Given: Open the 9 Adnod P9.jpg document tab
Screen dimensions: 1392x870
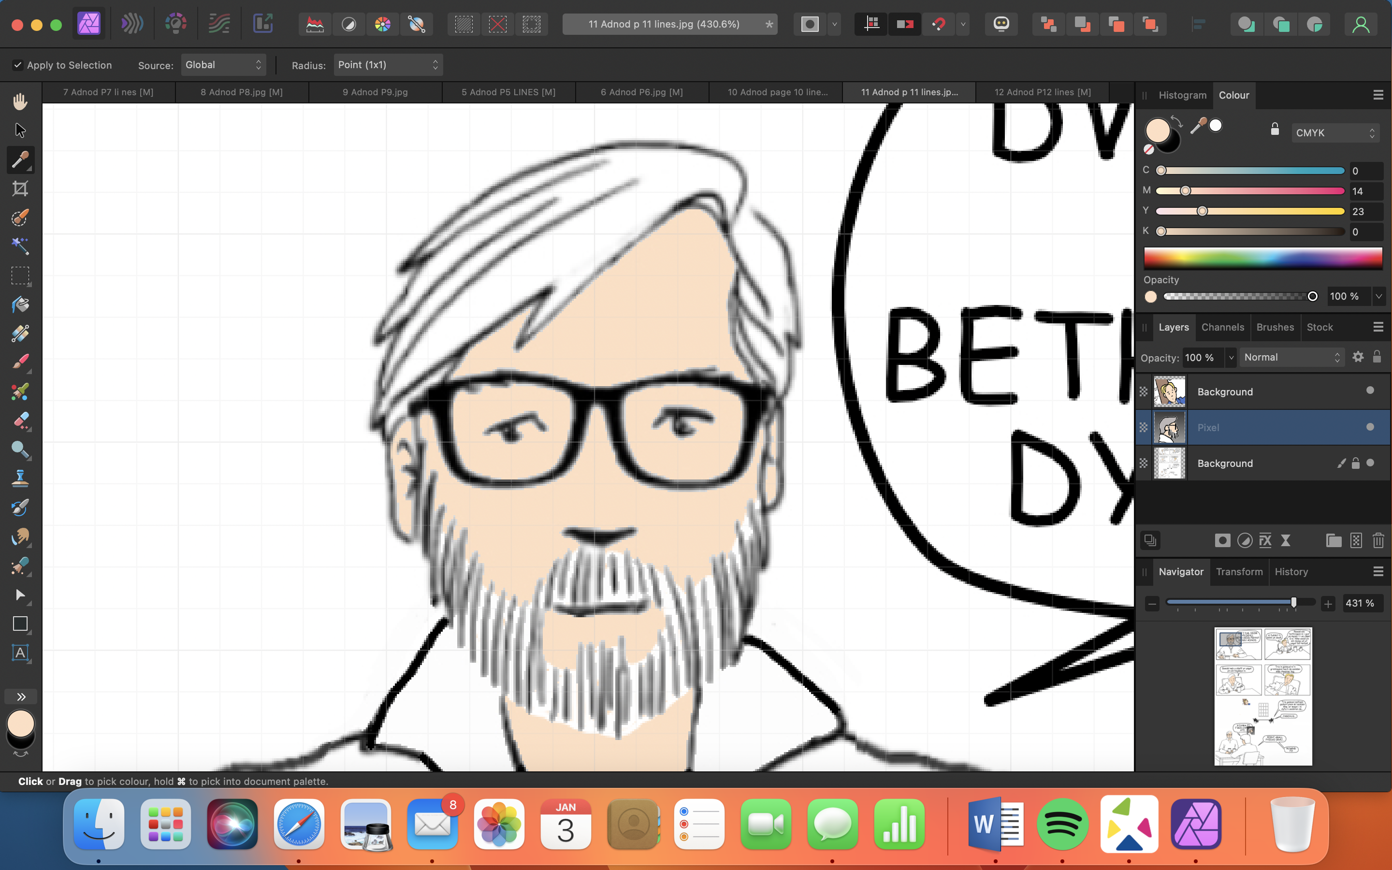Looking at the screenshot, I should coord(375,92).
